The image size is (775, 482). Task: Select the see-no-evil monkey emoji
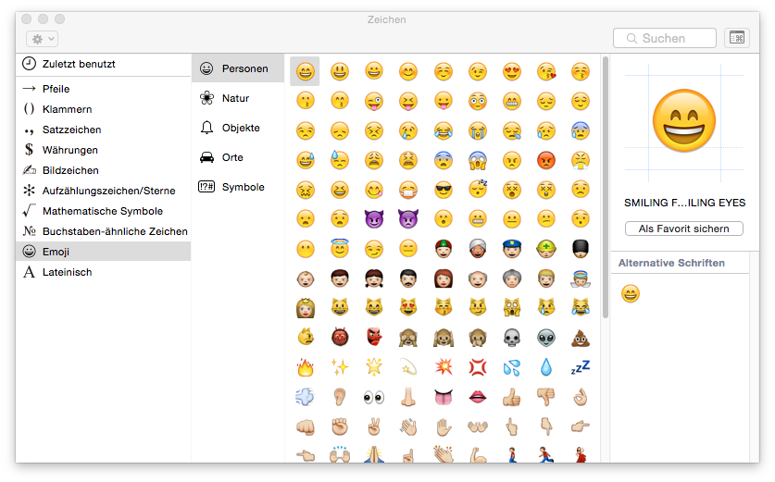click(x=408, y=338)
